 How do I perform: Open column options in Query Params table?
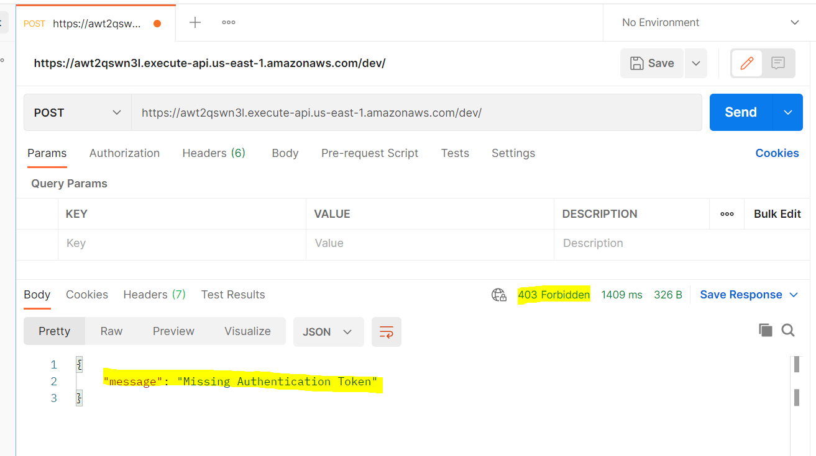(727, 214)
